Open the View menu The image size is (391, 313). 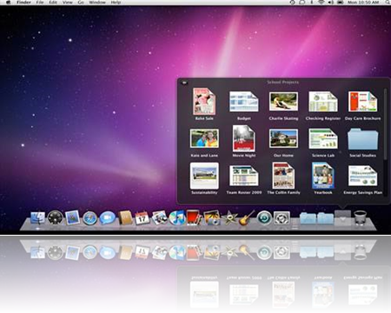coord(68,3)
